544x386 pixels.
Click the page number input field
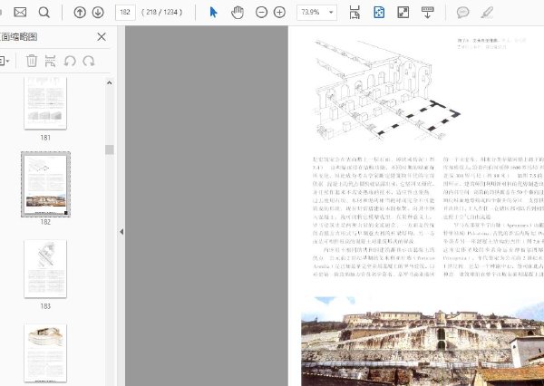(x=126, y=13)
